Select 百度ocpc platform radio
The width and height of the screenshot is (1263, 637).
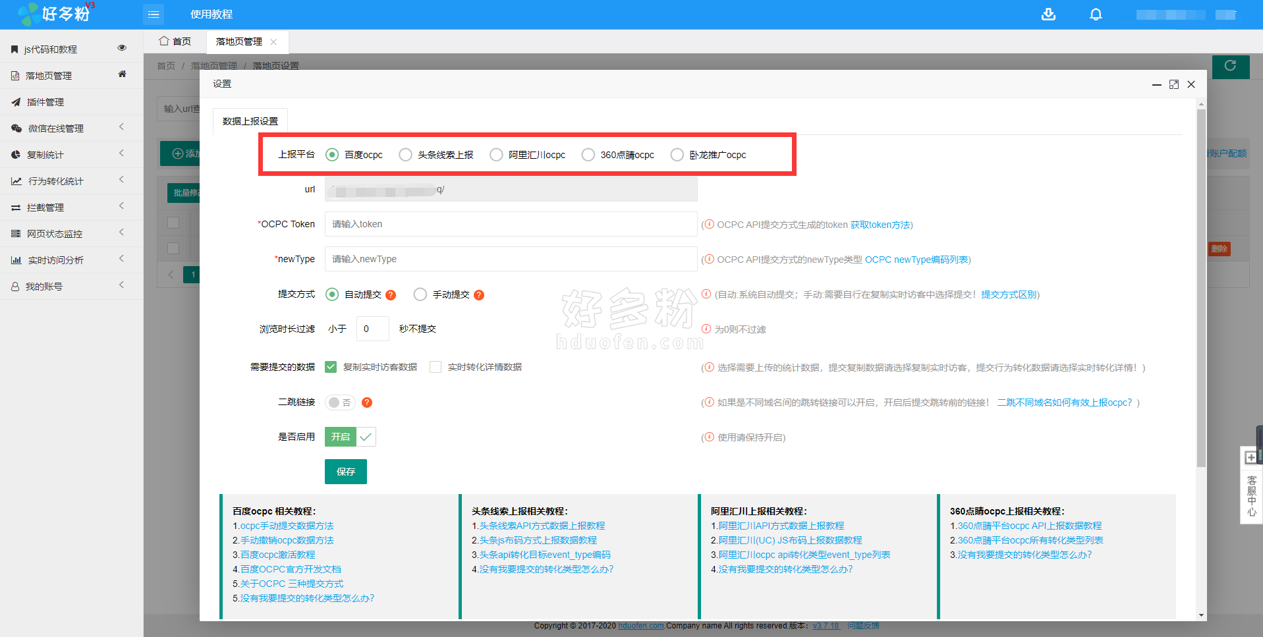[x=332, y=155]
